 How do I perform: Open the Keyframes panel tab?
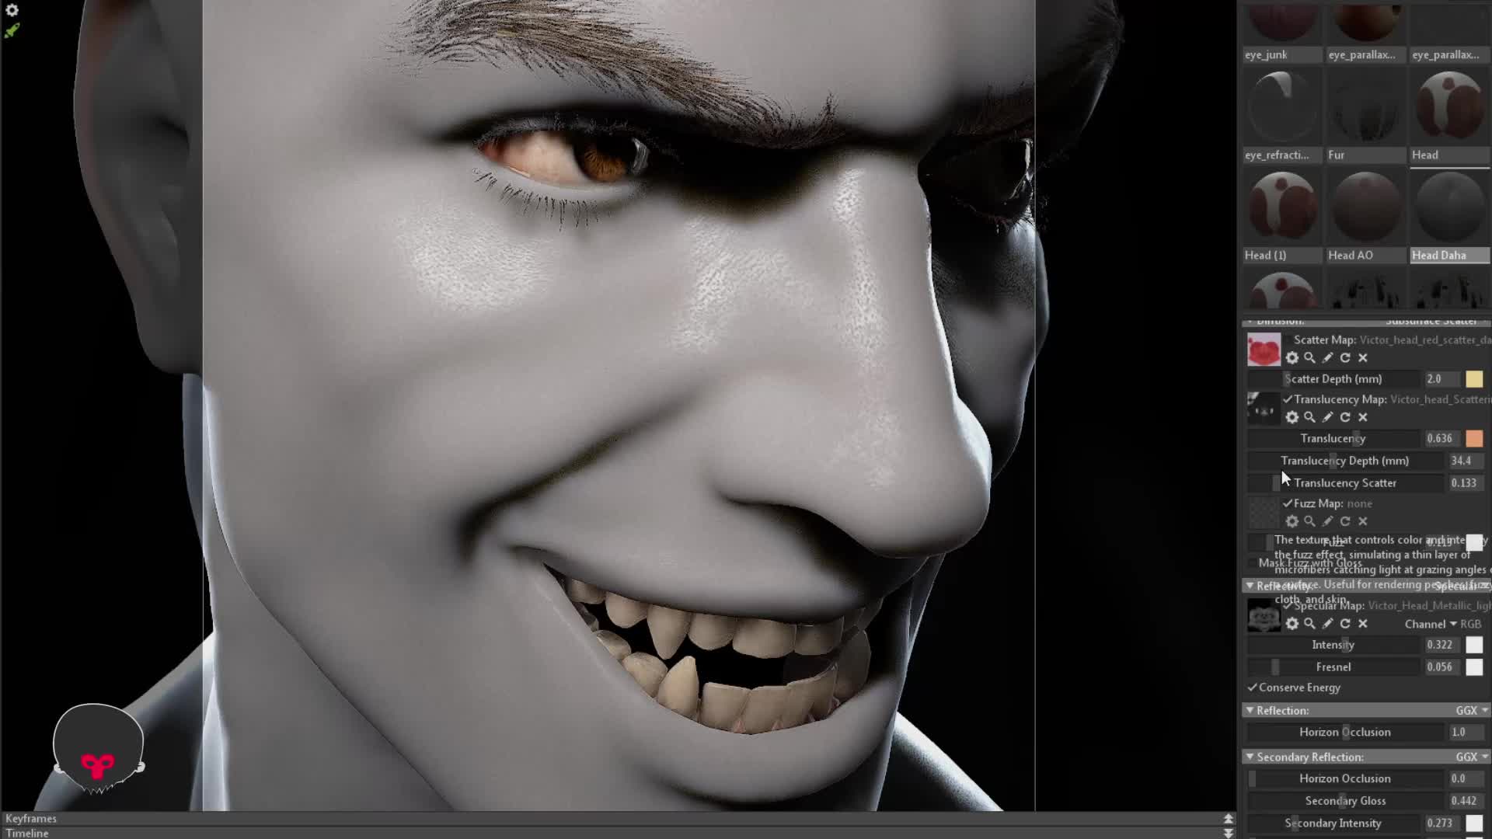tap(31, 818)
